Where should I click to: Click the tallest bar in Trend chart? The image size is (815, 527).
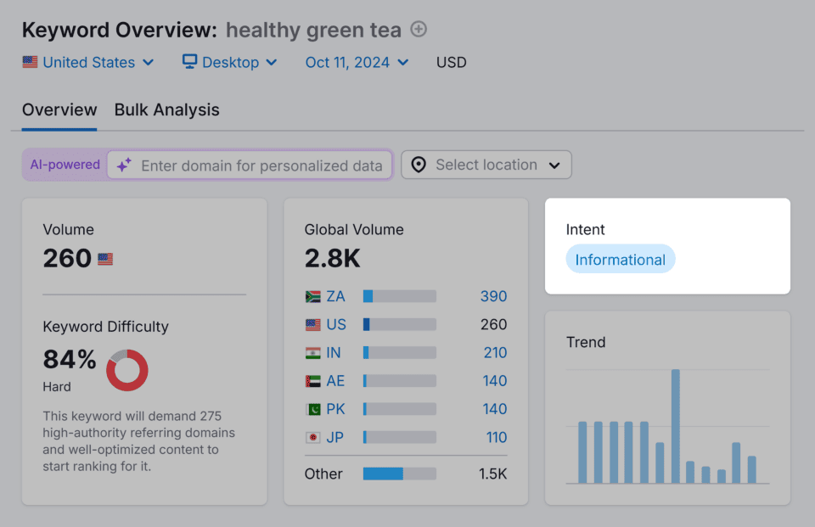point(676,426)
